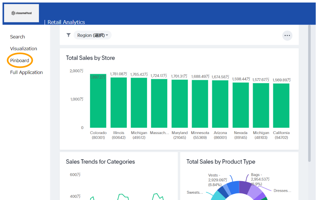Collapse the Total Sales by Store chart card
This screenshot has width=318, height=200.
(90, 58)
